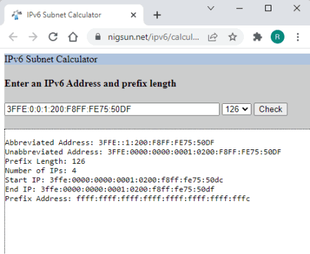Bookmark this page with the star icon
Viewport: 310px width, 254px height.
(232, 36)
